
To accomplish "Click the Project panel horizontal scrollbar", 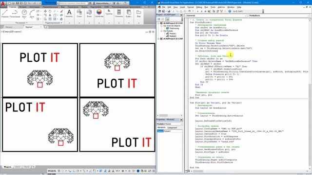I will (x=170, y=115).
